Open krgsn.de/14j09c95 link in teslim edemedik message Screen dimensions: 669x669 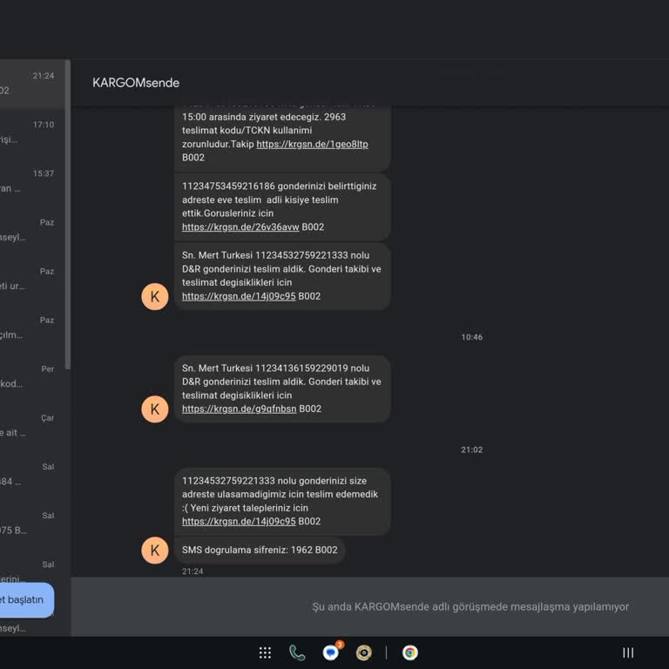tap(239, 522)
